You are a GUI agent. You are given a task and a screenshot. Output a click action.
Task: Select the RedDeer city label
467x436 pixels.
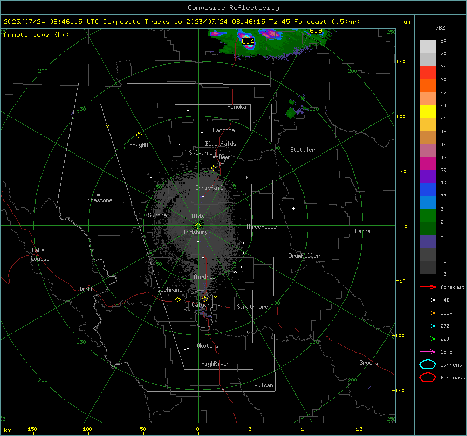point(220,157)
